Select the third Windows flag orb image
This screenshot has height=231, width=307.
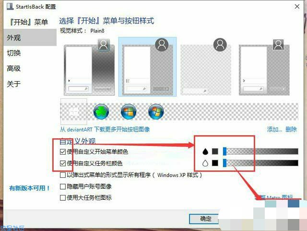point(156,112)
